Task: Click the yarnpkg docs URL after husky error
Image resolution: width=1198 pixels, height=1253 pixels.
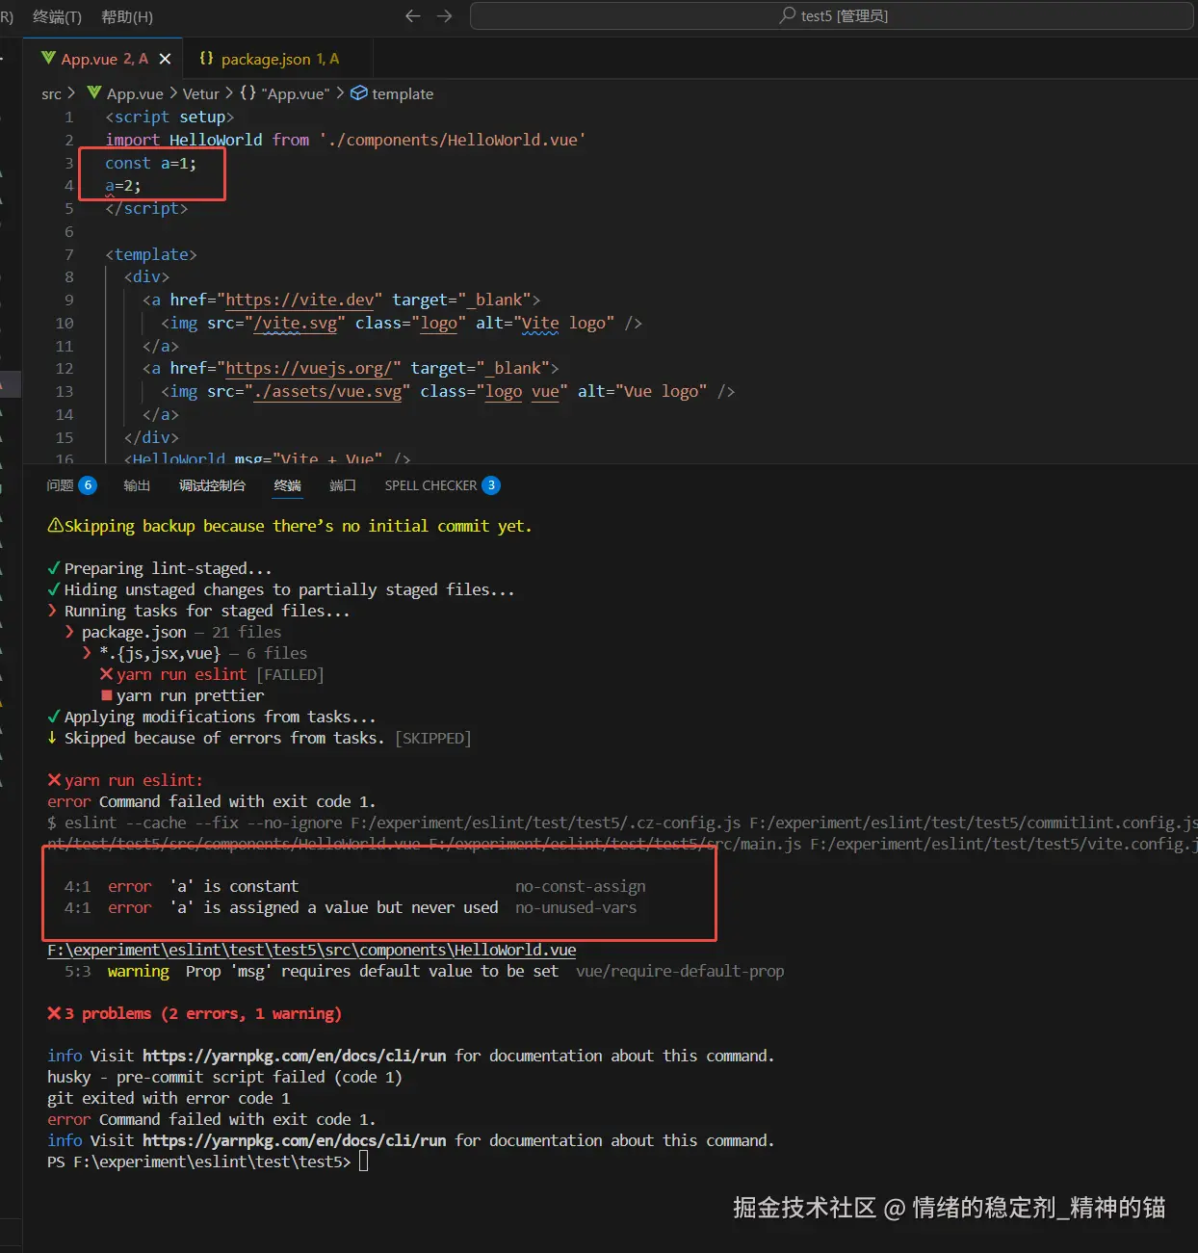Action: click(294, 1140)
